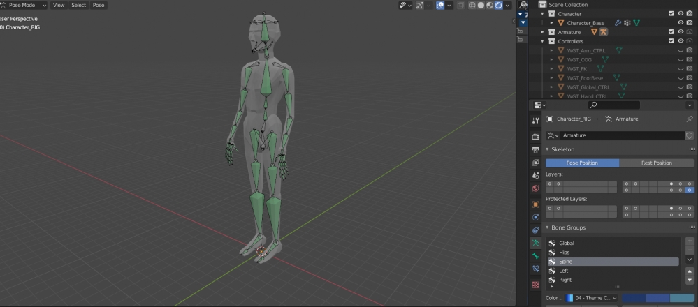
Task: Uncheck the Controllers collection checkbox
Action: point(671,41)
